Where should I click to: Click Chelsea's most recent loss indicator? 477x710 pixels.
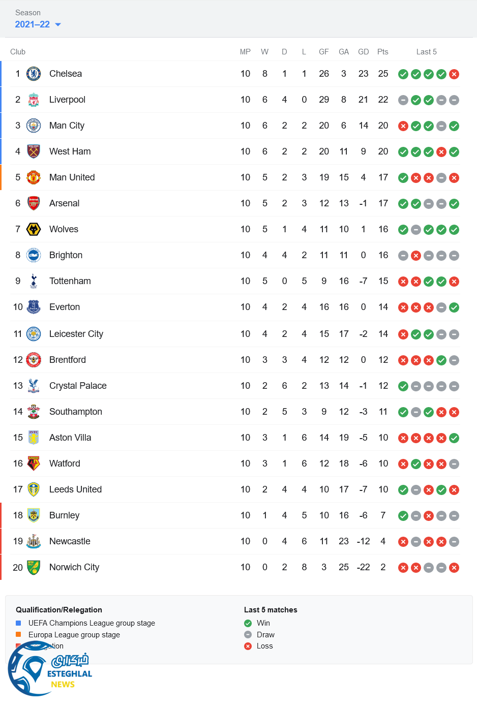coord(454,74)
